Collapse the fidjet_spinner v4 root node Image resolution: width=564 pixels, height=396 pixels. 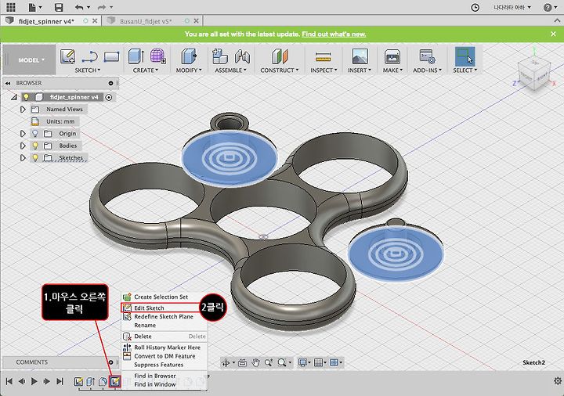pyautogui.click(x=13, y=97)
